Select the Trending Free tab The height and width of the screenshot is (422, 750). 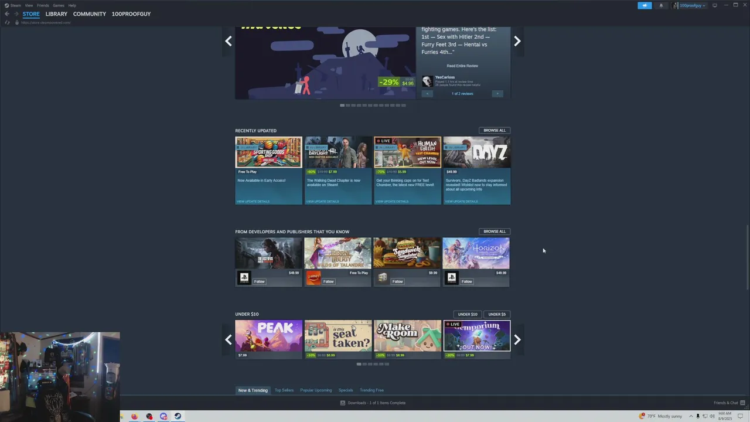(x=371, y=390)
